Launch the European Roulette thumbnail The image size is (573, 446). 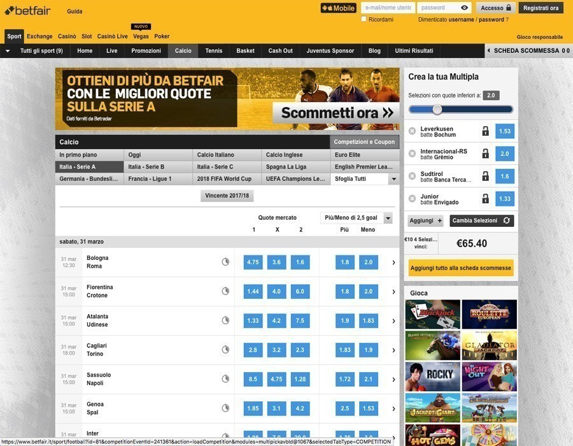point(490,314)
